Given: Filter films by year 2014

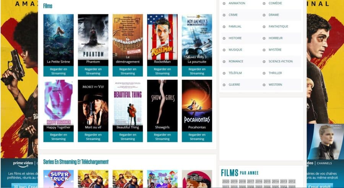Looking at the screenshot, I should [275, 182].
